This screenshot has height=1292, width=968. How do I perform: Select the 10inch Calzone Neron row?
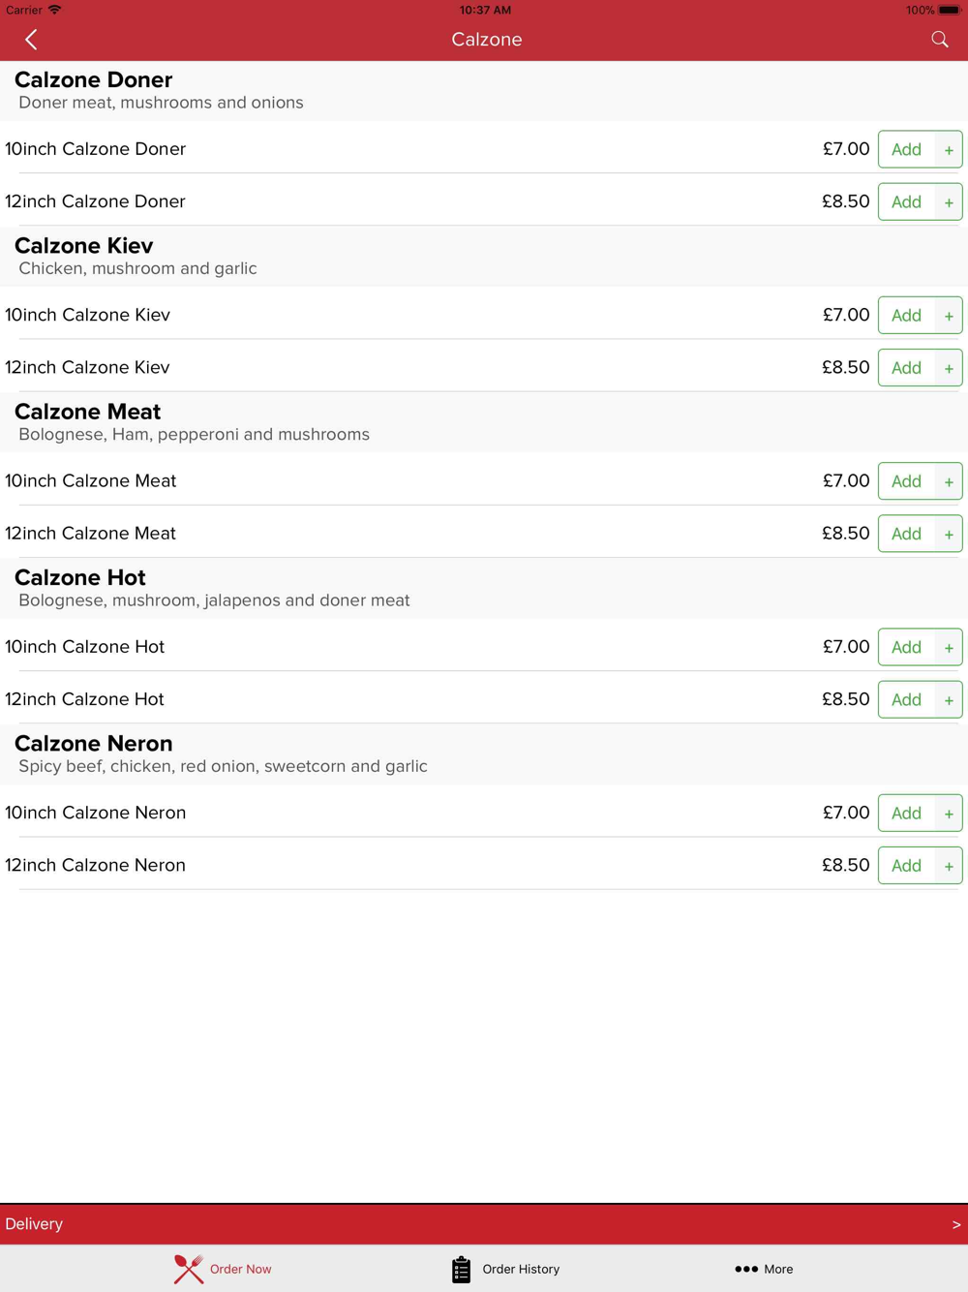[x=387, y=813]
